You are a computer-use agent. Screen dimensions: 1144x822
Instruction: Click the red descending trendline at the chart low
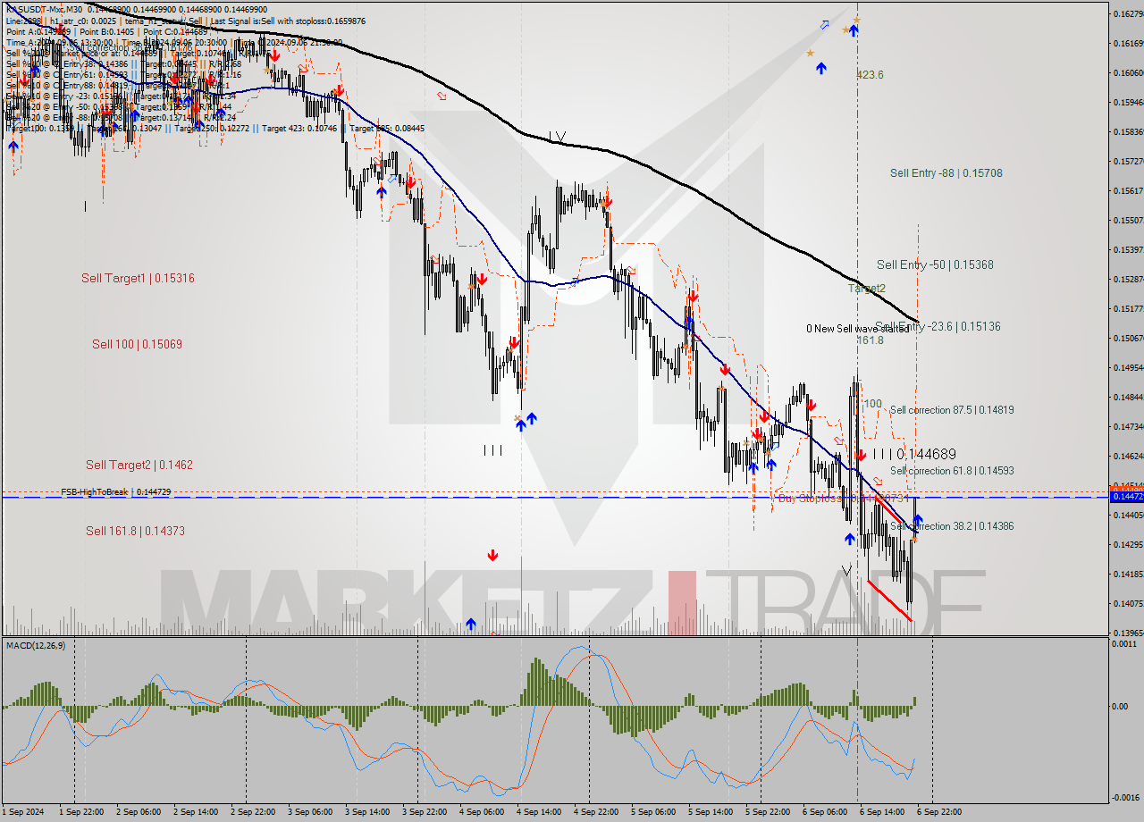pyautogui.click(x=889, y=600)
